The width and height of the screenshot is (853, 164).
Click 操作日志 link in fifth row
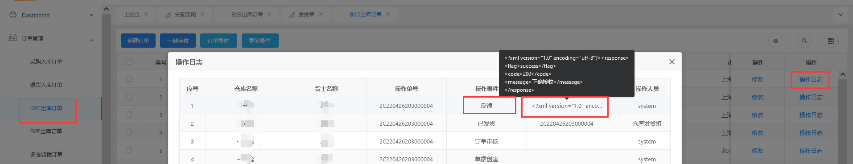811,151
